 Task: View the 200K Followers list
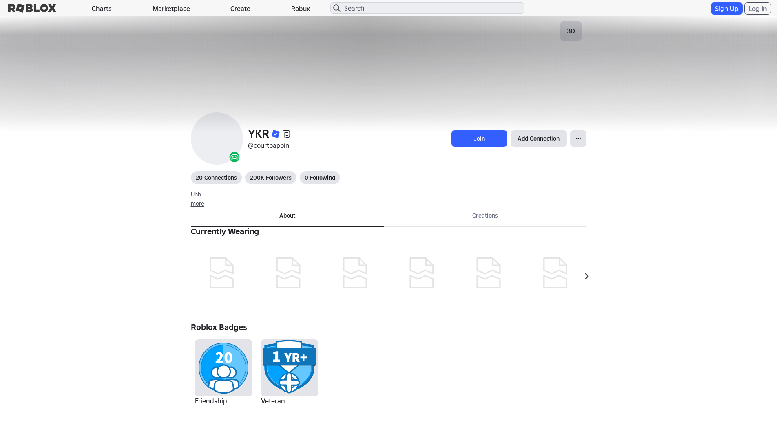click(271, 178)
